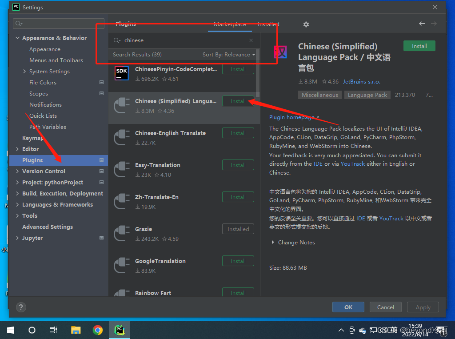Install the Chinese (Simplified) plugin from list
The image size is (455, 339).
pyautogui.click(x=238, y=101)
